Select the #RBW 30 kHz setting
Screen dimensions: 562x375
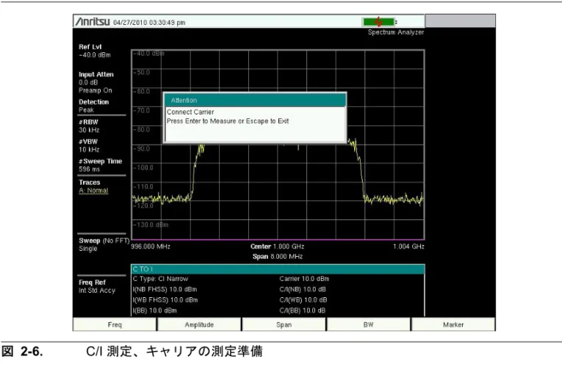pyautogui.click(x=89, y=125)
